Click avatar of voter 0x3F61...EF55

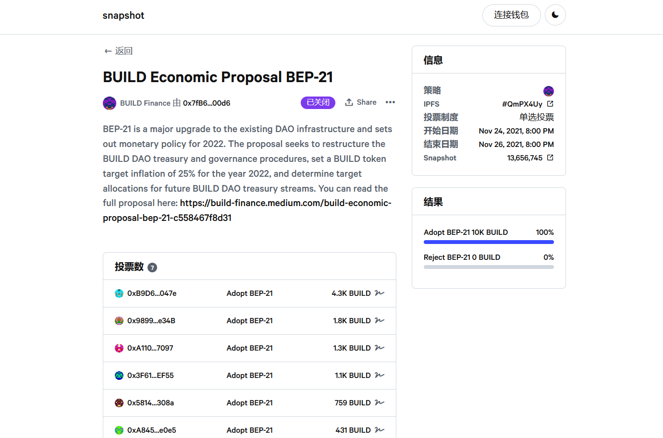point(119,376)
